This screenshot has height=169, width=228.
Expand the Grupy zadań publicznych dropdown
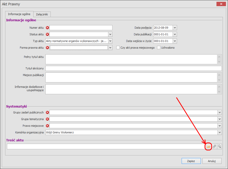(220, 112)
